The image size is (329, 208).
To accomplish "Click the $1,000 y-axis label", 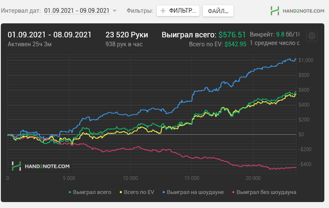I will click(305, 60).
